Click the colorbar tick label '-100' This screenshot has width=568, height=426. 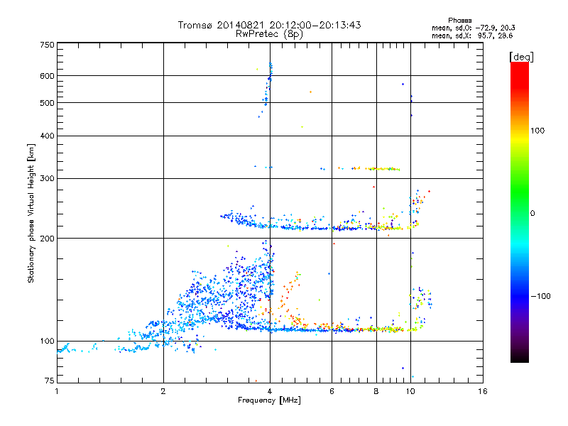coord(540,296)
